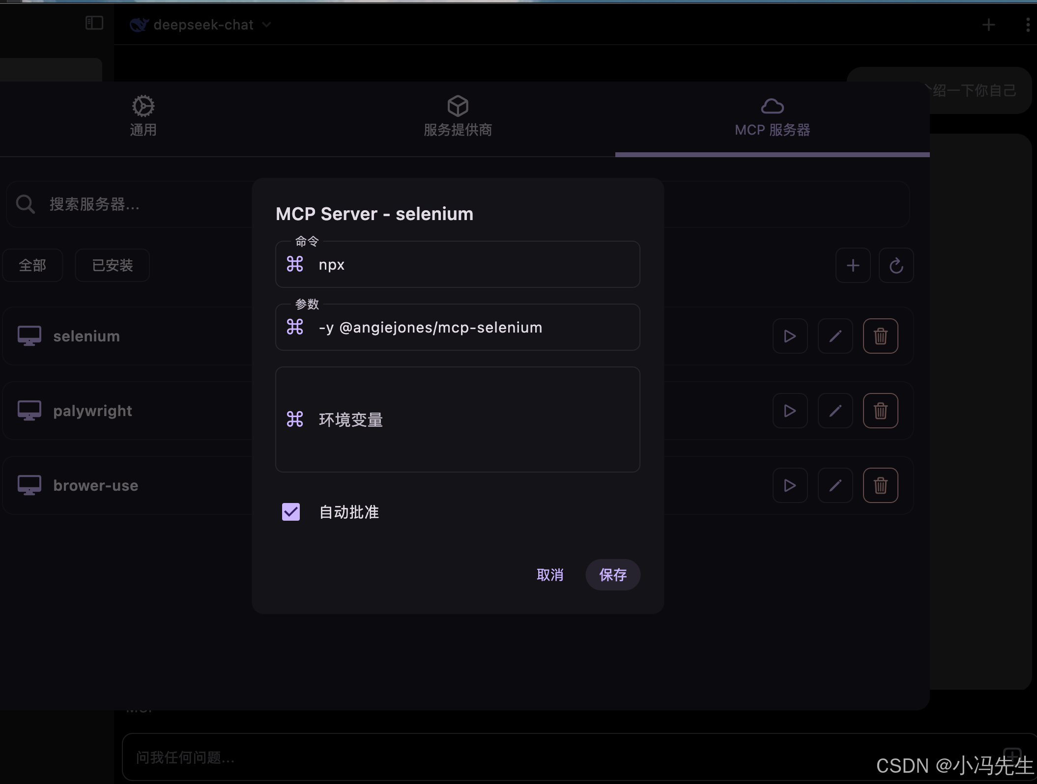Focus the 环境变量 text area
This screenshot has height=784, width=1037.
[472, 420]
